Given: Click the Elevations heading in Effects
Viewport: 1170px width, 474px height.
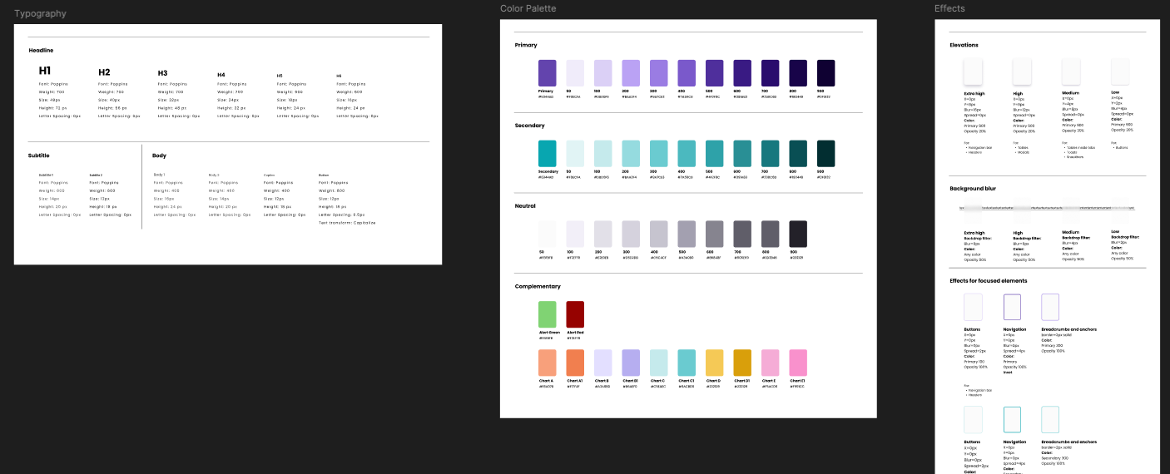Looking at the screenshot, I should tap(964, 45).
